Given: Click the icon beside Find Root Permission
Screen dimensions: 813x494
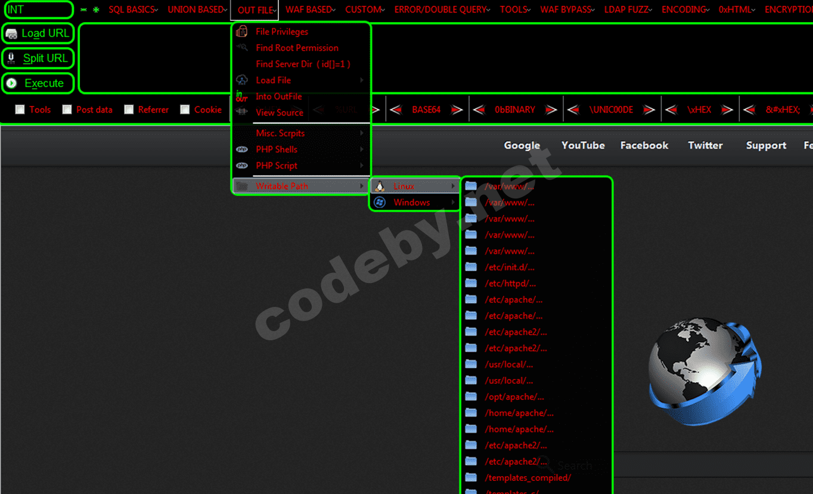Looking at the screenshot, I should (x=242, y=48).
